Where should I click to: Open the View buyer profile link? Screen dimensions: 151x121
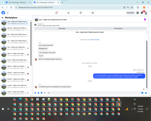coord(95,40)
